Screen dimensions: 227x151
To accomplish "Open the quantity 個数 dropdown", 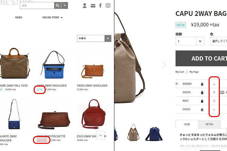I will pos(190,41).
